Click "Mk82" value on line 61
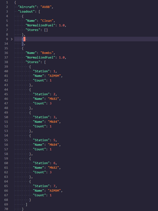158x211 pixels. click(x=53, y=168)
